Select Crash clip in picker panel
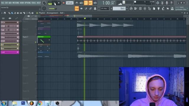 (10, 52)
